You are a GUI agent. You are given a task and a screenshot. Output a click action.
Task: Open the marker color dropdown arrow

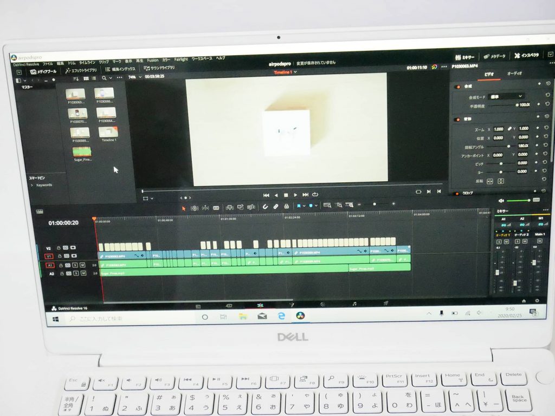click(x=316, y=205)
